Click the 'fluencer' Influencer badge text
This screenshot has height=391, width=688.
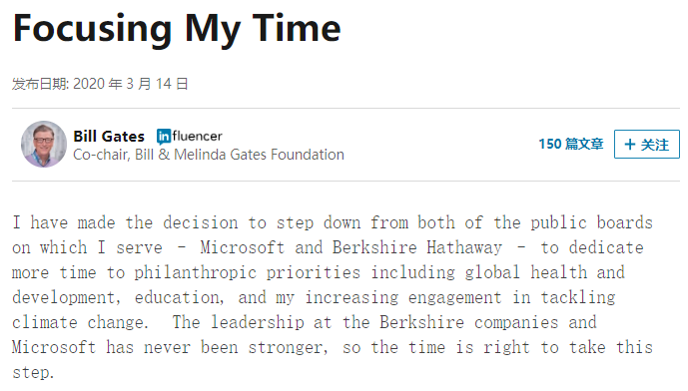[x=197, y=137]
